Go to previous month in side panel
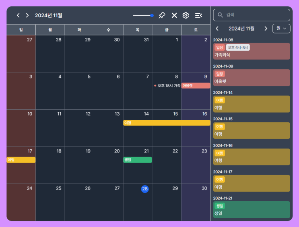The width and height of the screenshot is (299, 227). coord(217,29)
